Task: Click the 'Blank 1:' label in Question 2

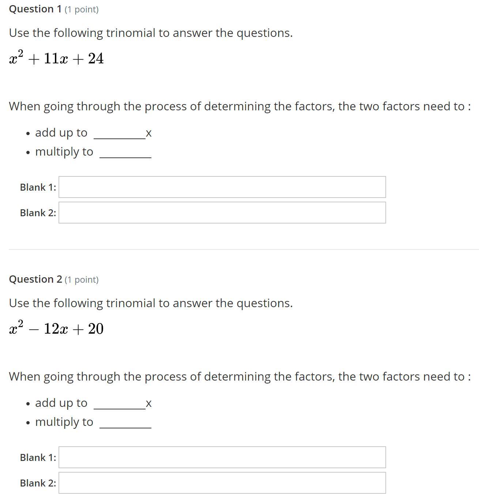Action: 38,458
